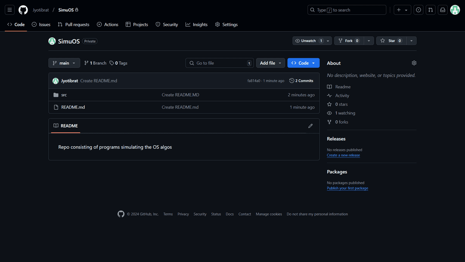The width and height of the screenshot is (465, 262).
Task: Open the footer Docs link
Action: [229, 214]
